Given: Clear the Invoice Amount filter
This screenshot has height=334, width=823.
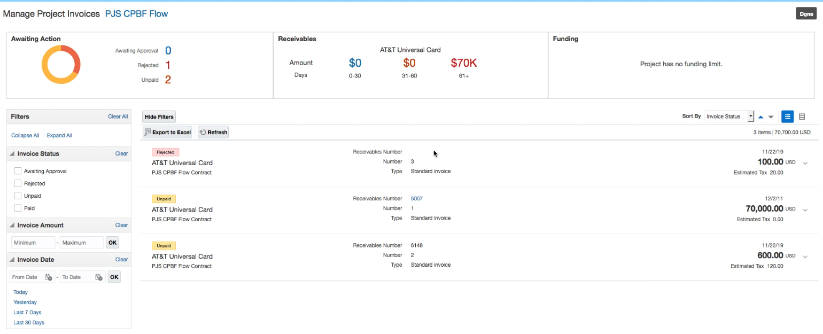Looking at the screenshot, I should tap(121, 225).
